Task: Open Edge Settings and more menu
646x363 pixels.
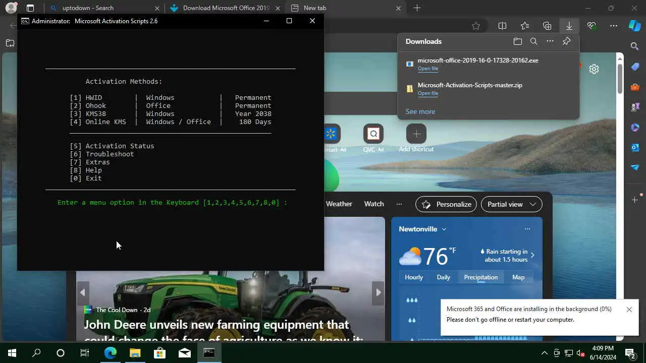Action: [614, 26]
